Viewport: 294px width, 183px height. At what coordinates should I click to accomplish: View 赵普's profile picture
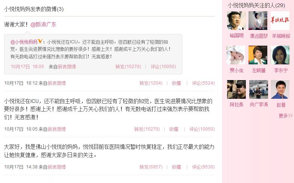click(280, 89)
